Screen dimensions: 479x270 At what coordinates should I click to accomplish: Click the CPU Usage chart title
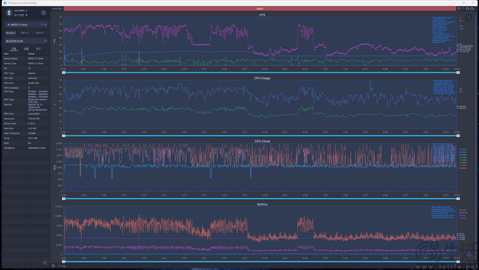point(262,78)
